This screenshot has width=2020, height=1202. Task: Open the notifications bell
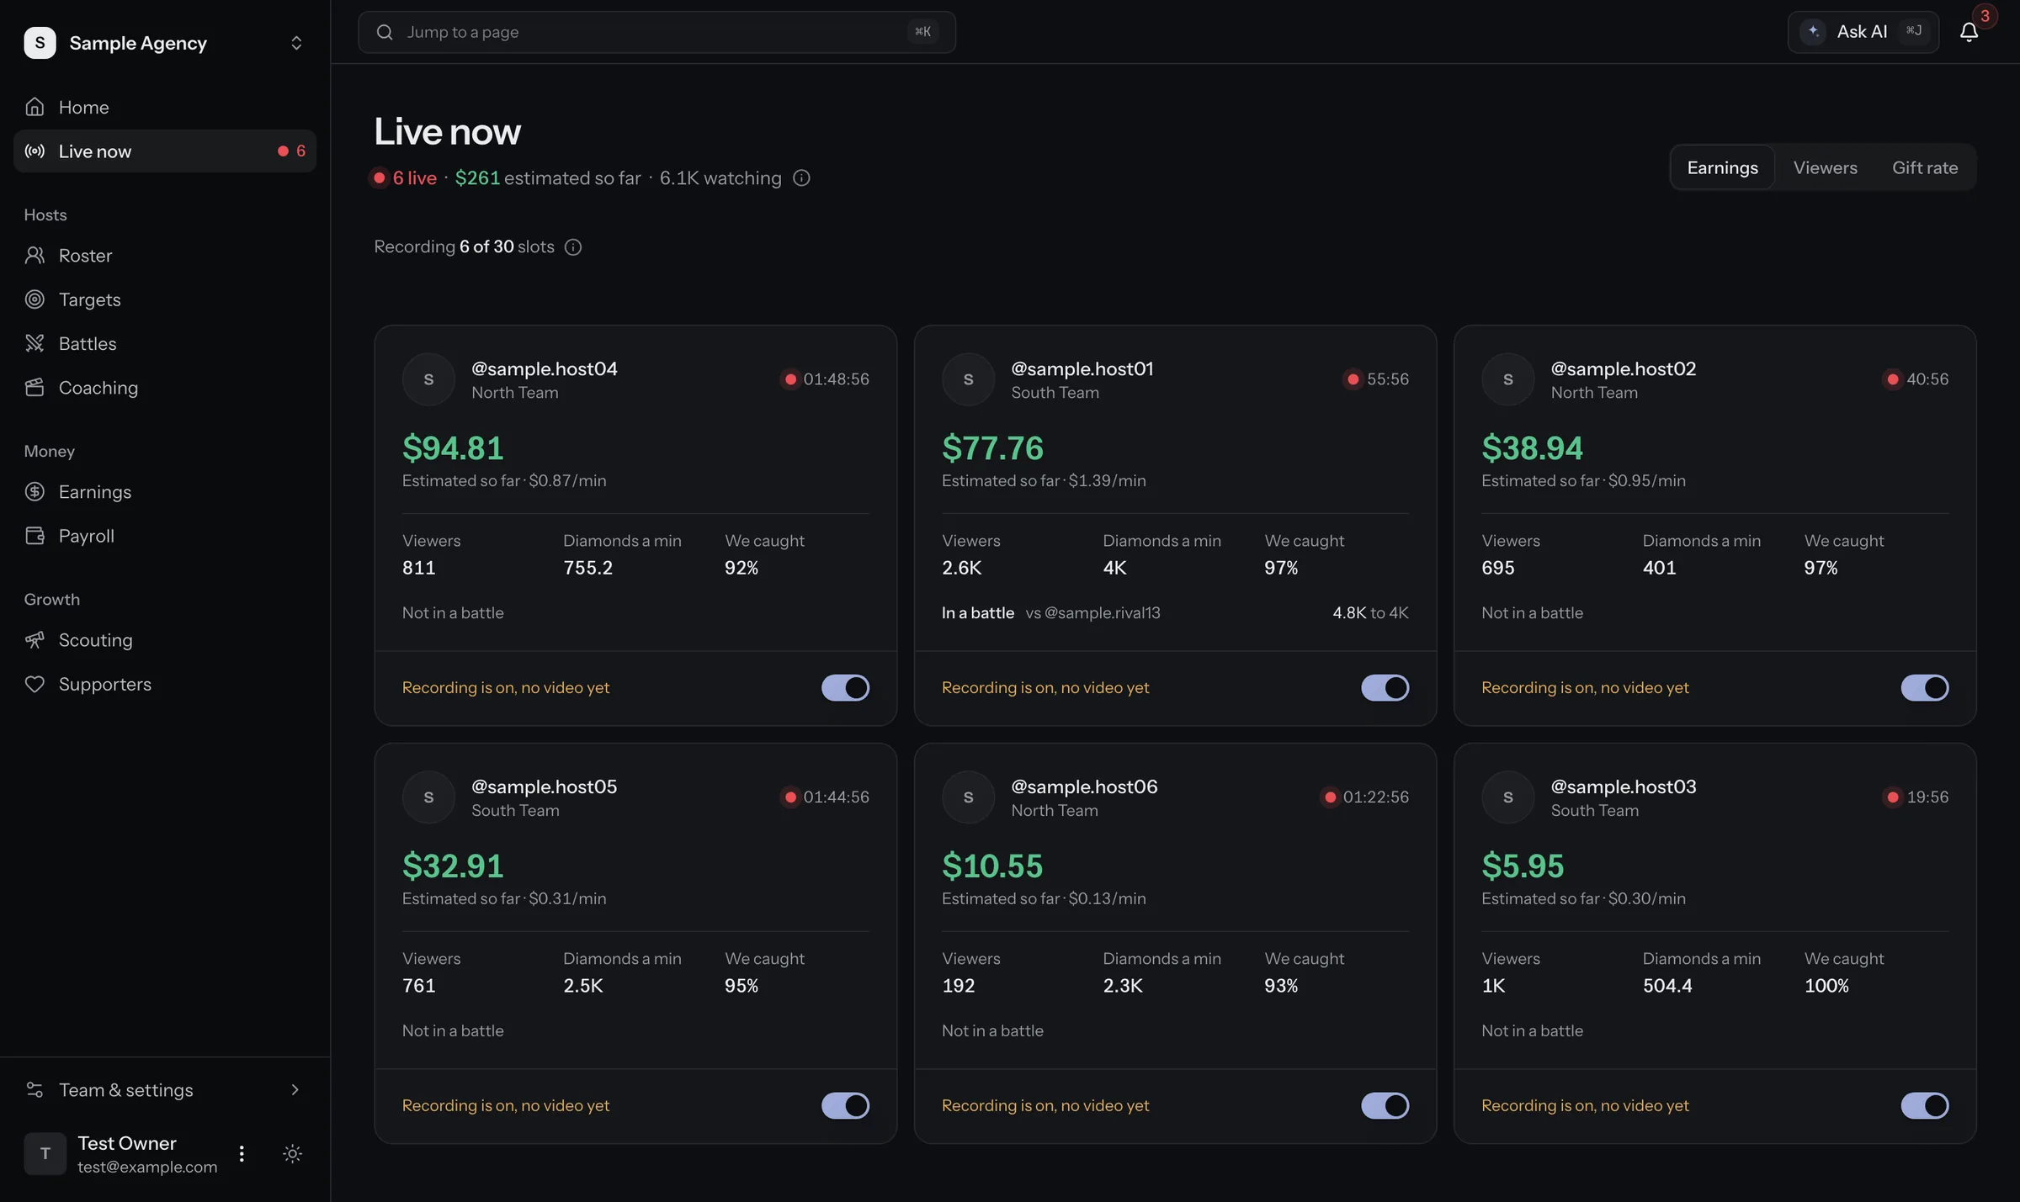1969,32
